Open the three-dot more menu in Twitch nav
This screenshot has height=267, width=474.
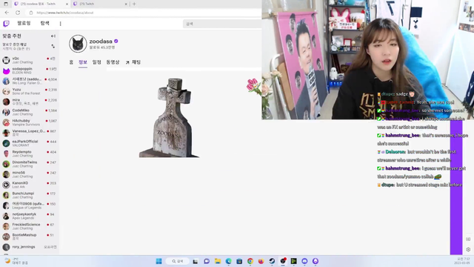pyautogui.click(x=61, y=24)
